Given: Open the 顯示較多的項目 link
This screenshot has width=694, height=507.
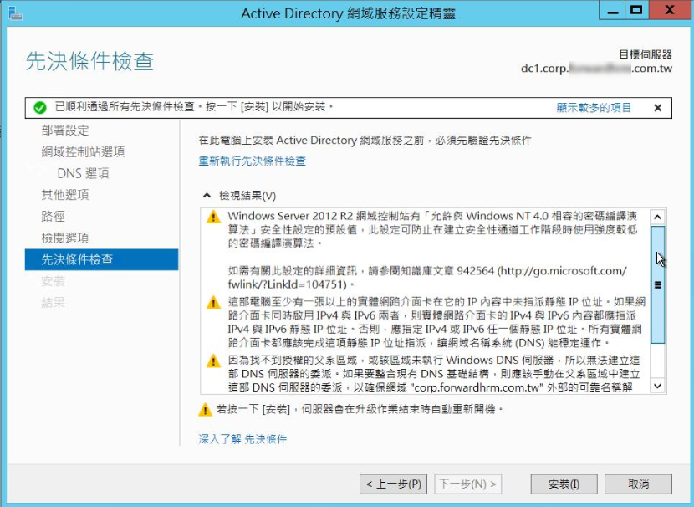Looking at the screenshot, I should click(x=594, y=108).
